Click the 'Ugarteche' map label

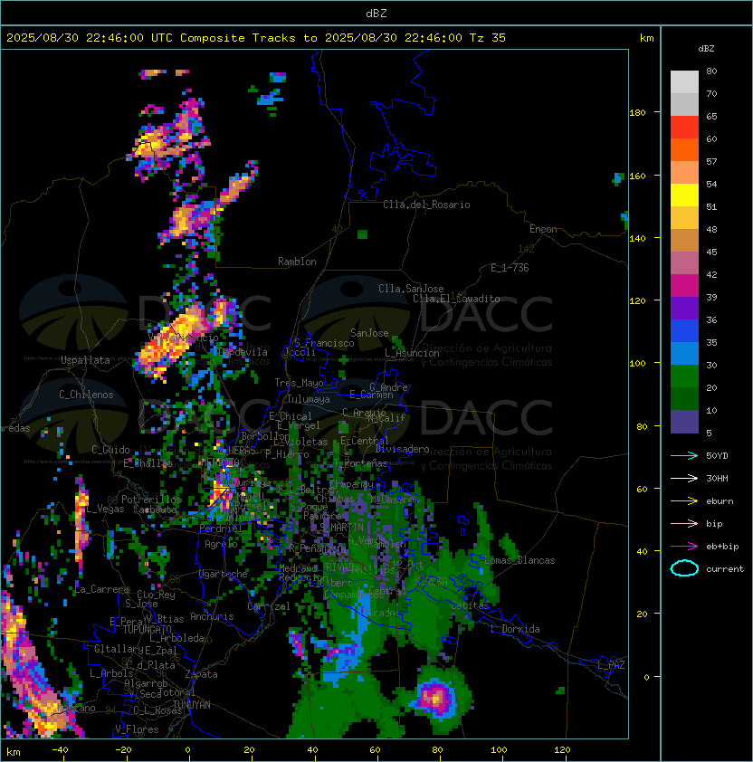[224, 574]
